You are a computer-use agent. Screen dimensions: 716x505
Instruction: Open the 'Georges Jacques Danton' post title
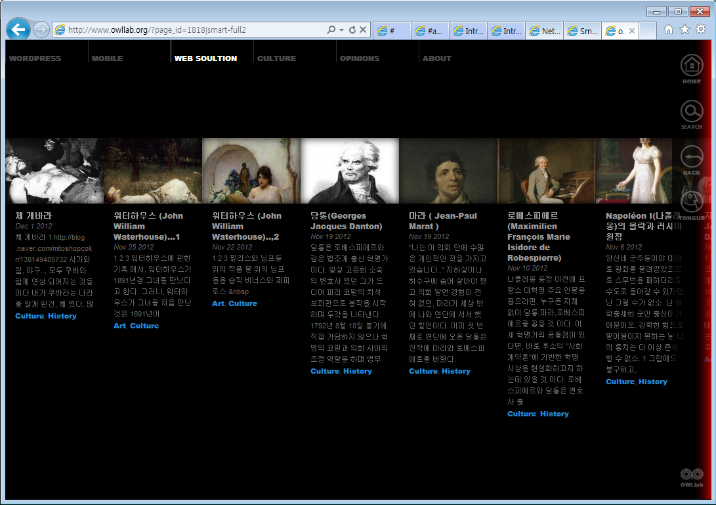(x=347, y=221)
